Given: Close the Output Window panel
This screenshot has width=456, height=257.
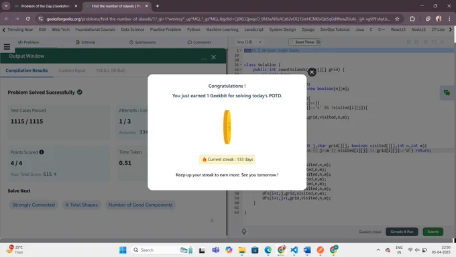Looking at the screenshot, I should pos(213,57).
